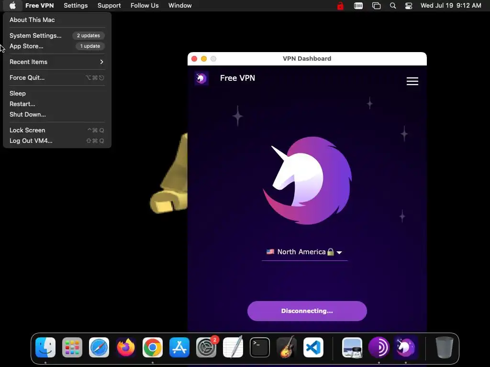Click Free VPN unicorn icon in Dock

click(x=406, y=347)
